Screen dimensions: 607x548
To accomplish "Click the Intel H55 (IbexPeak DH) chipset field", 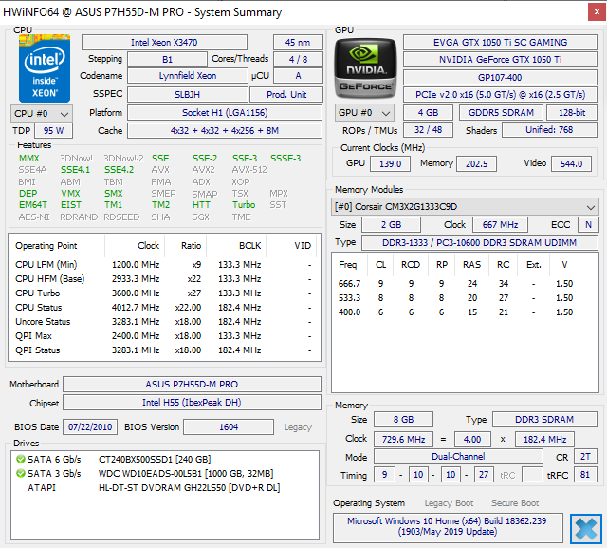I will tap(192, 403).
